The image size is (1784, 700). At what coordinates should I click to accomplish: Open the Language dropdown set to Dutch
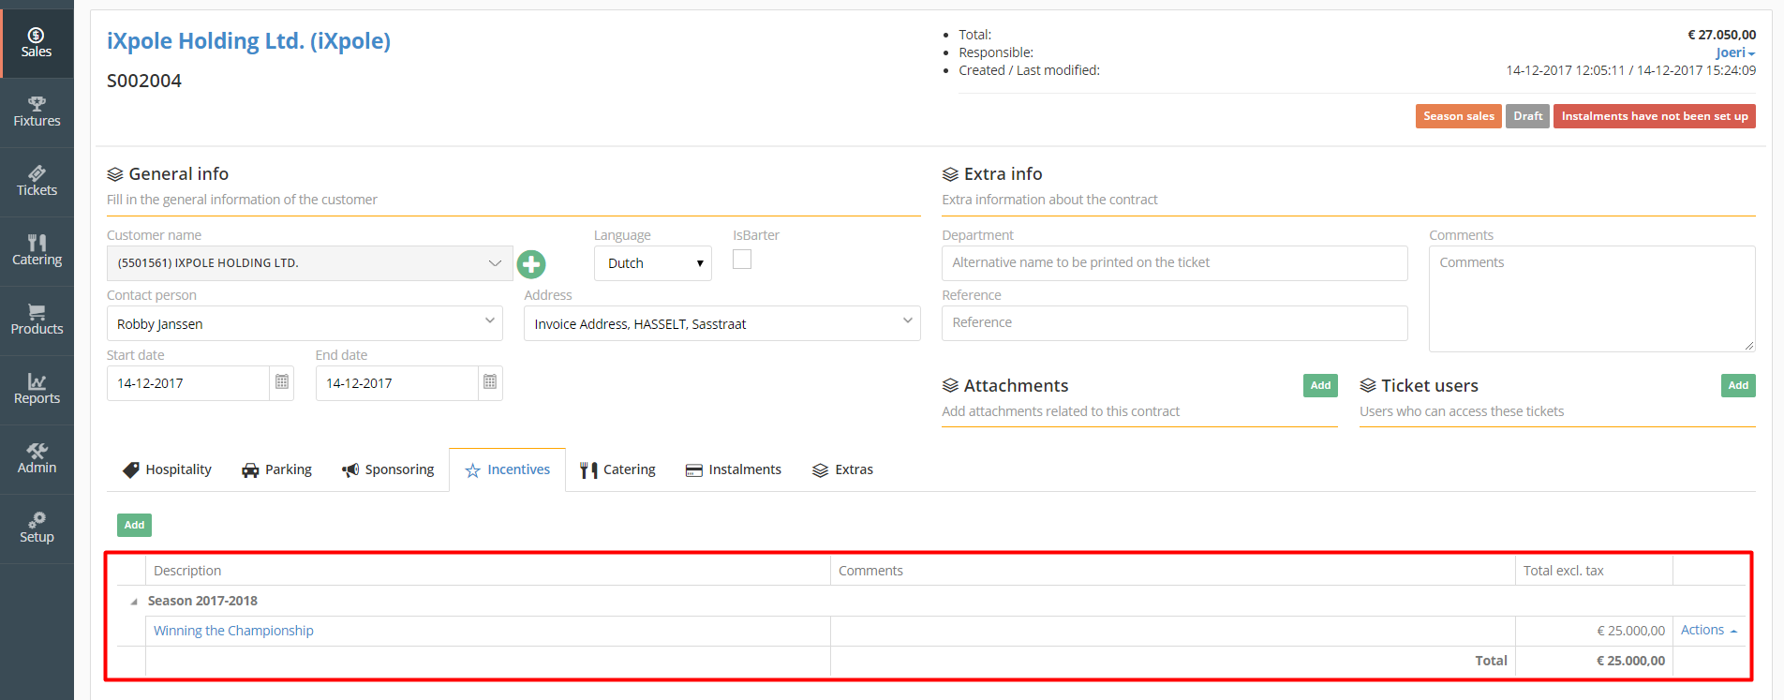tap(653, 263)
